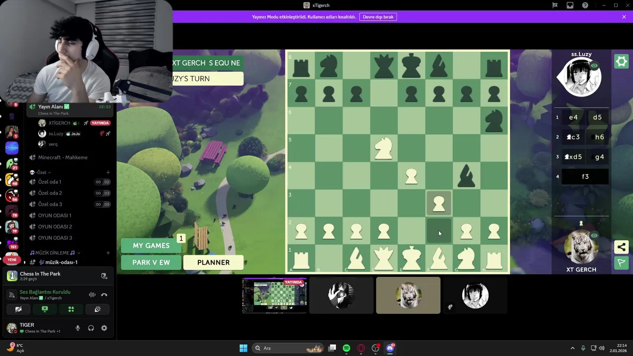Click the green flag icon under share
Screen dimensions: 633x356
tap(621, 263)
